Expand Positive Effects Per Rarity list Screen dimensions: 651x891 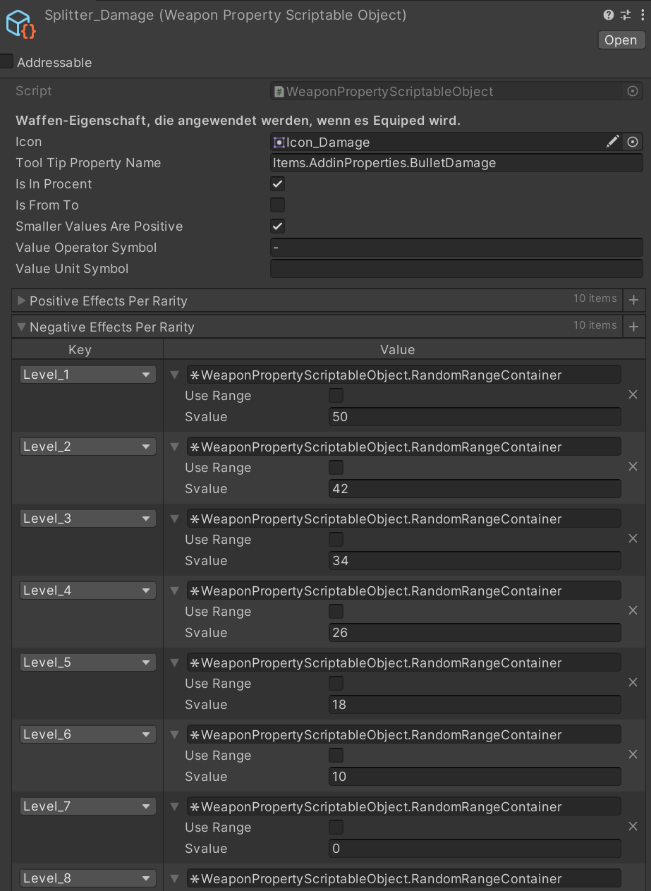(x=21, y=301)
